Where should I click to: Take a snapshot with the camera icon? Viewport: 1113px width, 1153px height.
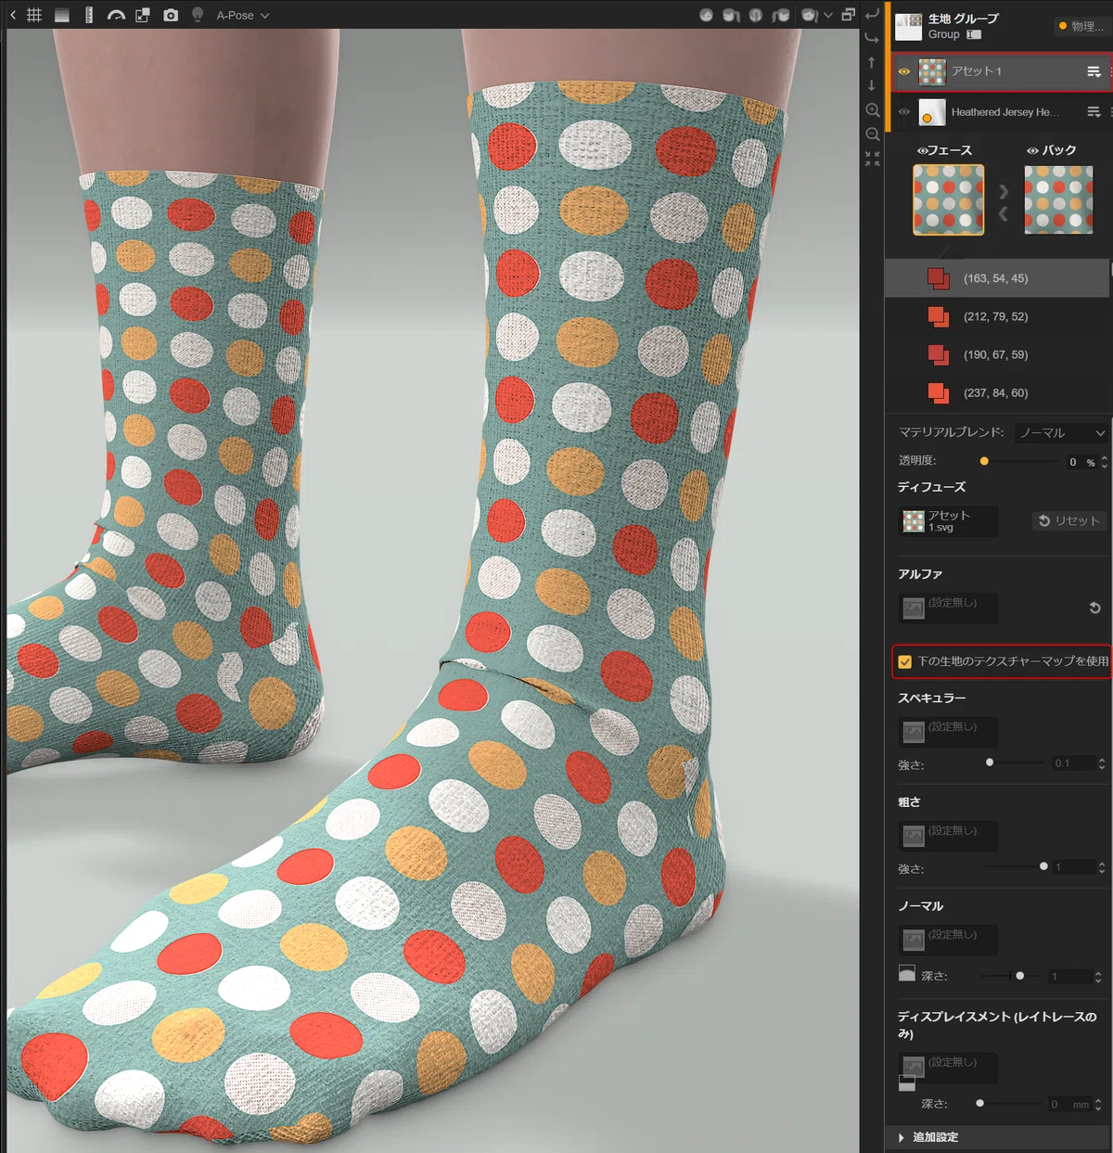[x=171, y=15]
